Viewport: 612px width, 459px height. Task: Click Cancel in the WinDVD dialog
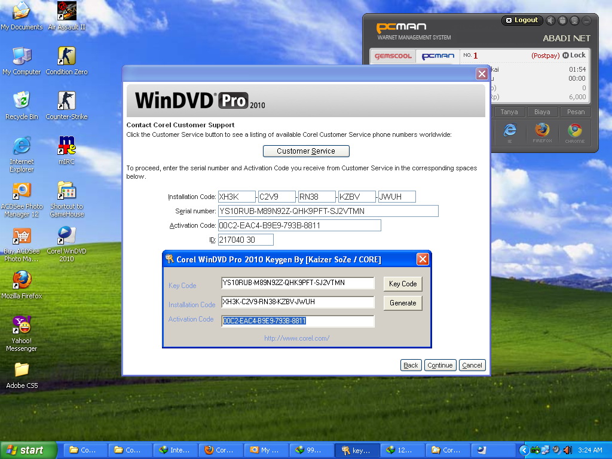coord(472,365)
